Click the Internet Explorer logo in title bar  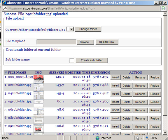[x=4, y=3]
